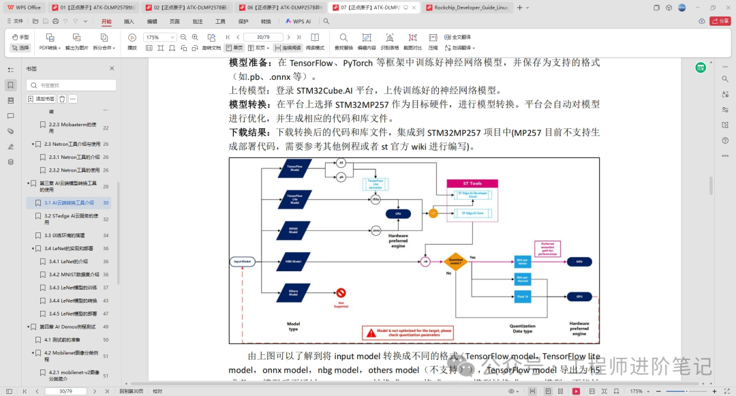
Task: Open the 175% zoom level dropdown in toolbar
Action: pyautogui.click(x=172, y=37)
